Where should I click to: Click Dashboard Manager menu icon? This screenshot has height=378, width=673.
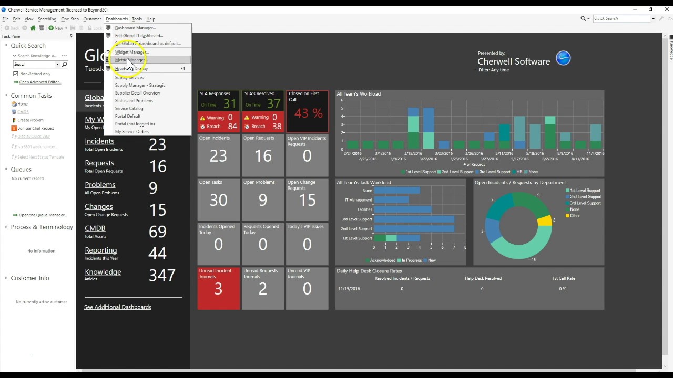pyautogui.click(x=108, y=28)
